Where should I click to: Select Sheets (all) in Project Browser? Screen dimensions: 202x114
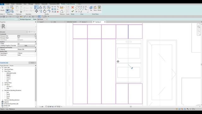(7, 106)
